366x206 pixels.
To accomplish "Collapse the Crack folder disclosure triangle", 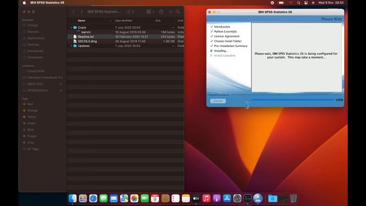I will pyautogui.click(x=71, y=27).
